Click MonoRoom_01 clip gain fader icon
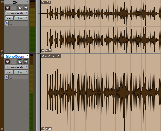Image resolution: width=161 pixels, height=131 pixels. tap(43, 129)
